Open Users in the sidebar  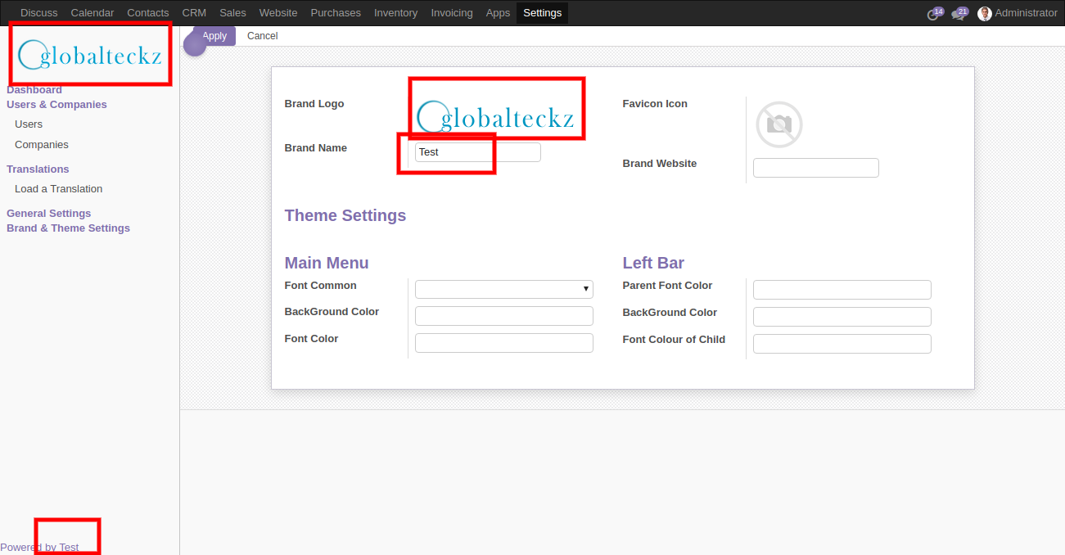29,124
